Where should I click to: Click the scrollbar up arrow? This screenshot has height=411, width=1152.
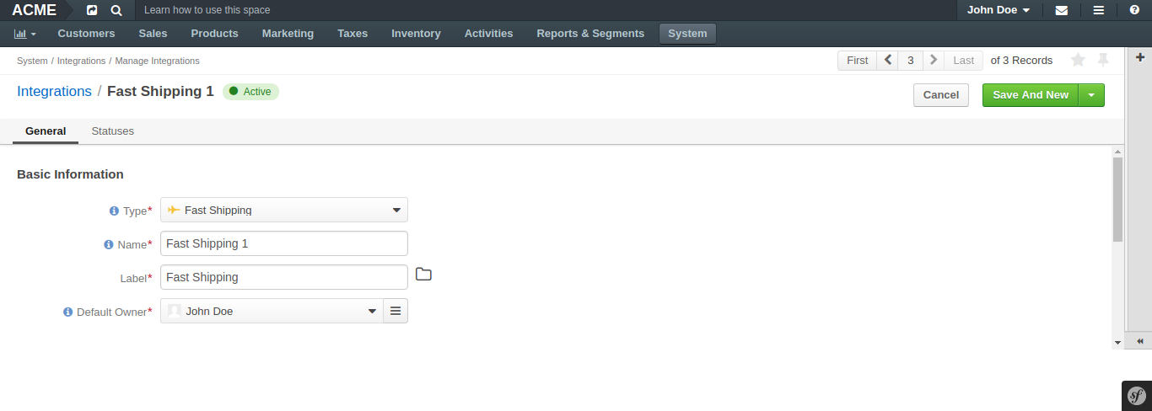point(1118,150)
